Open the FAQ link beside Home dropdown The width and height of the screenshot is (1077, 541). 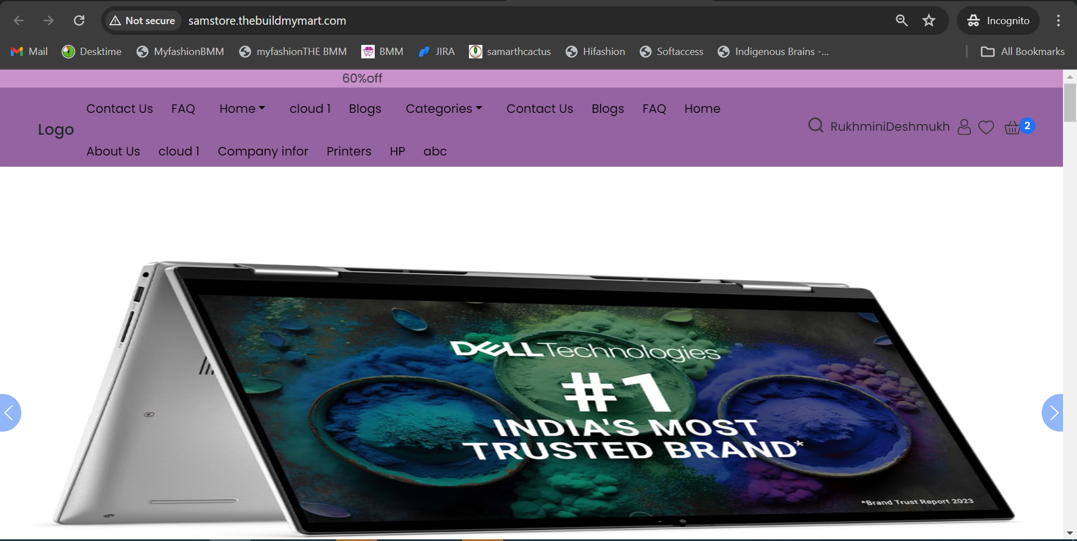[x=183, y=109]
